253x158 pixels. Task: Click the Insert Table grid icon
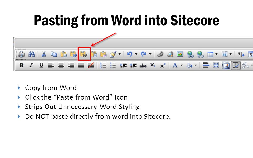pos(210,54)
